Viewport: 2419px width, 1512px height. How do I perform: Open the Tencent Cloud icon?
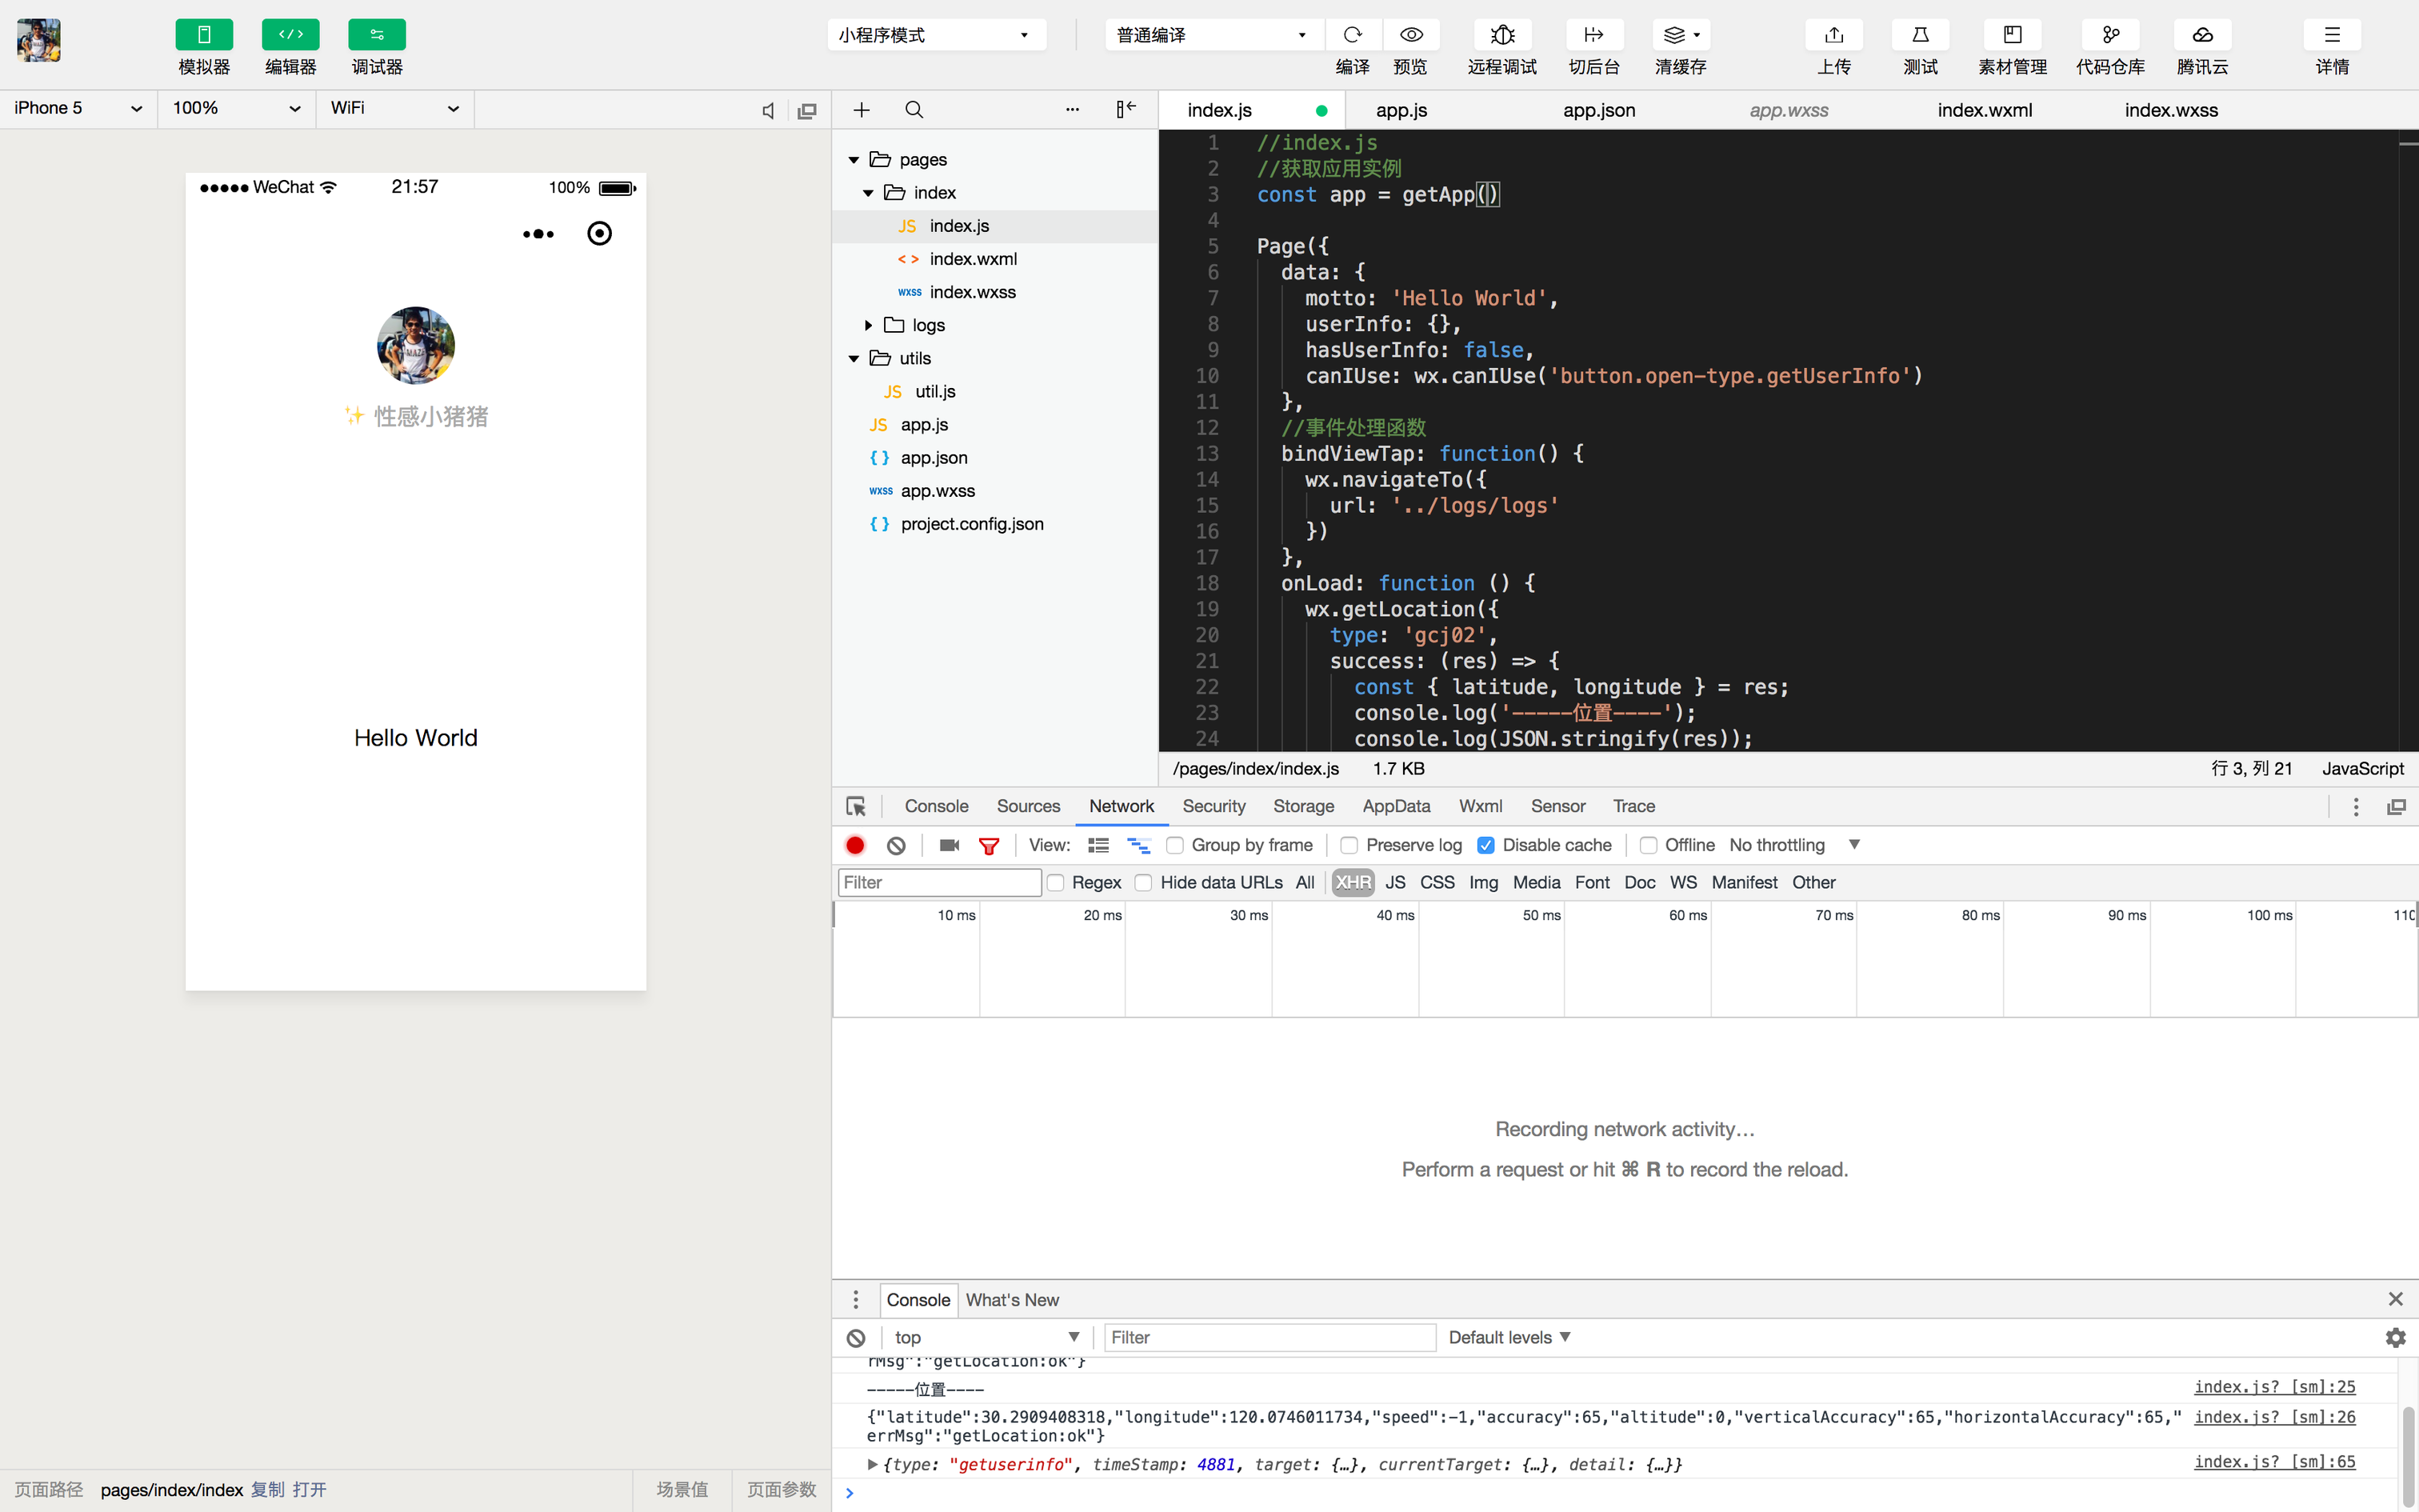(x=2201, y=35)
